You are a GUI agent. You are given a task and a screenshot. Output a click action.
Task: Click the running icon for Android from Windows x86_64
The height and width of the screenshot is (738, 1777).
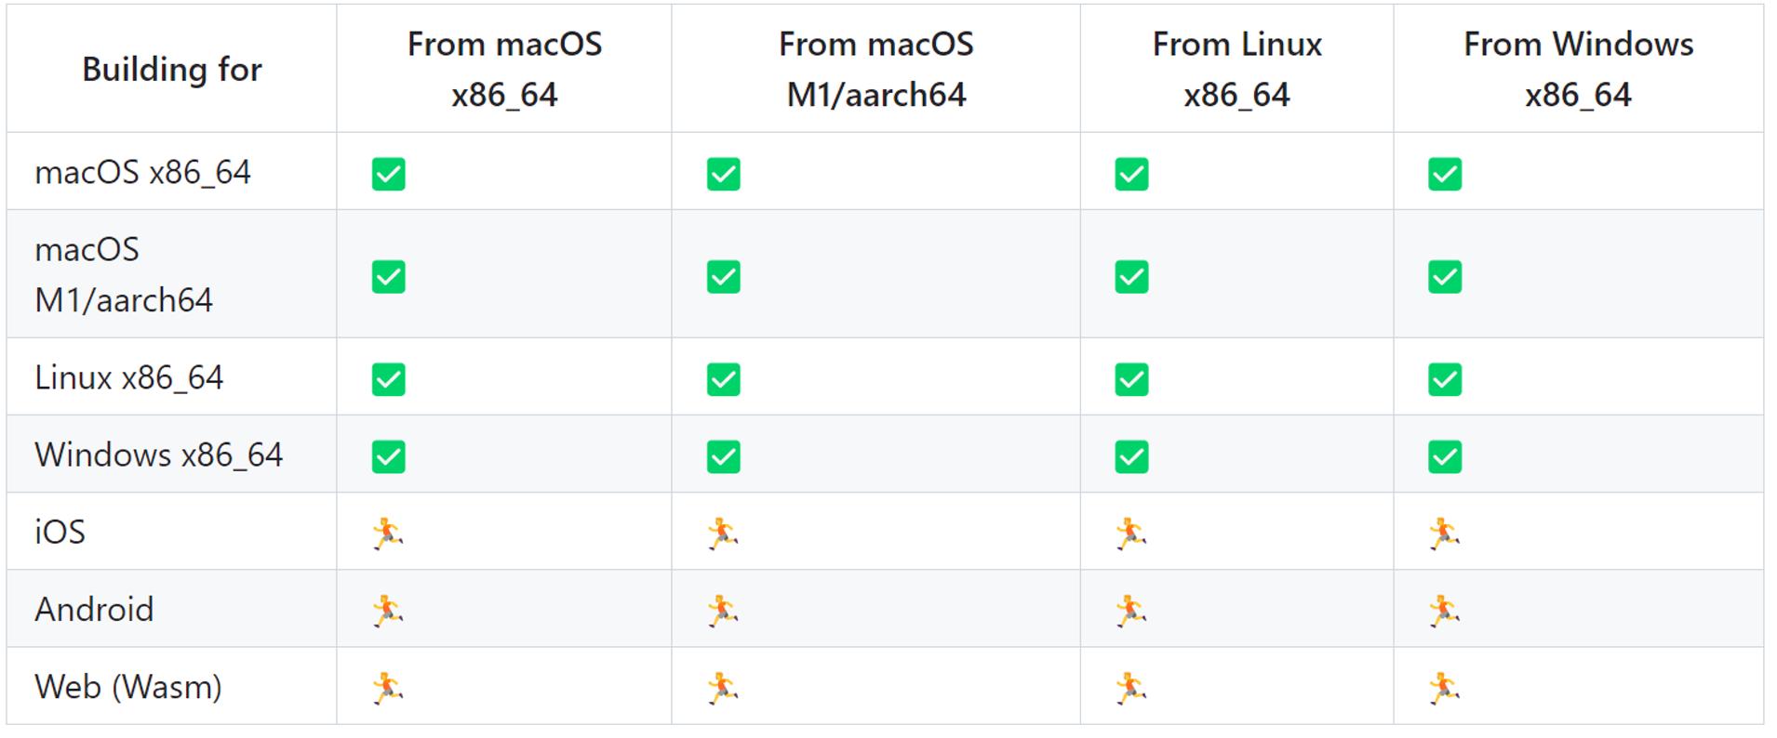click(1445, 611)
